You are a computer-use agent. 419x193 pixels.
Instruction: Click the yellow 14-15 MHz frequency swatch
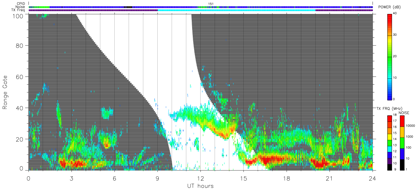point(390,137)
